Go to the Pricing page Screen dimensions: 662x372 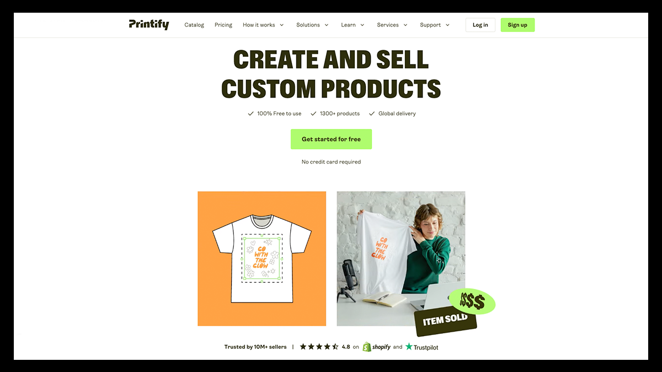[x=223, y=25]
